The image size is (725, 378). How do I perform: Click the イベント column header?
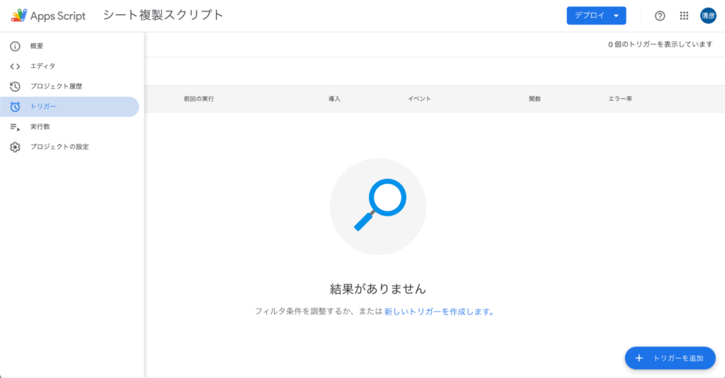click(419, 99)
